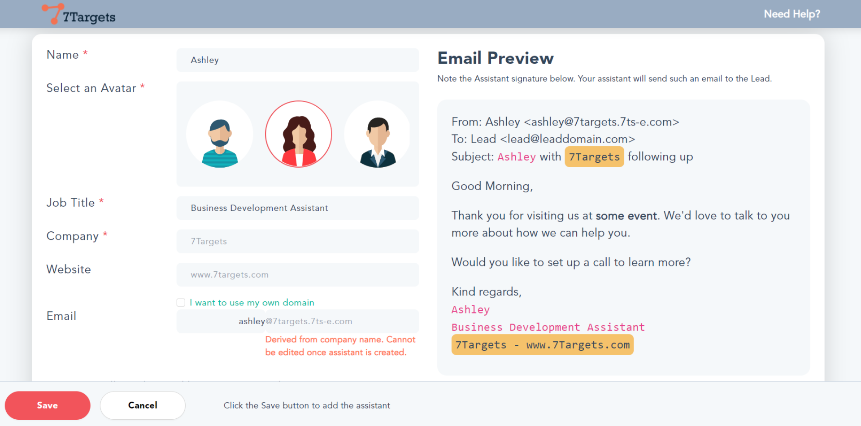The width and height of the screenshot is (861, 426).
Task: Click the Email Preview heading
Action: [x=496, y=58]
